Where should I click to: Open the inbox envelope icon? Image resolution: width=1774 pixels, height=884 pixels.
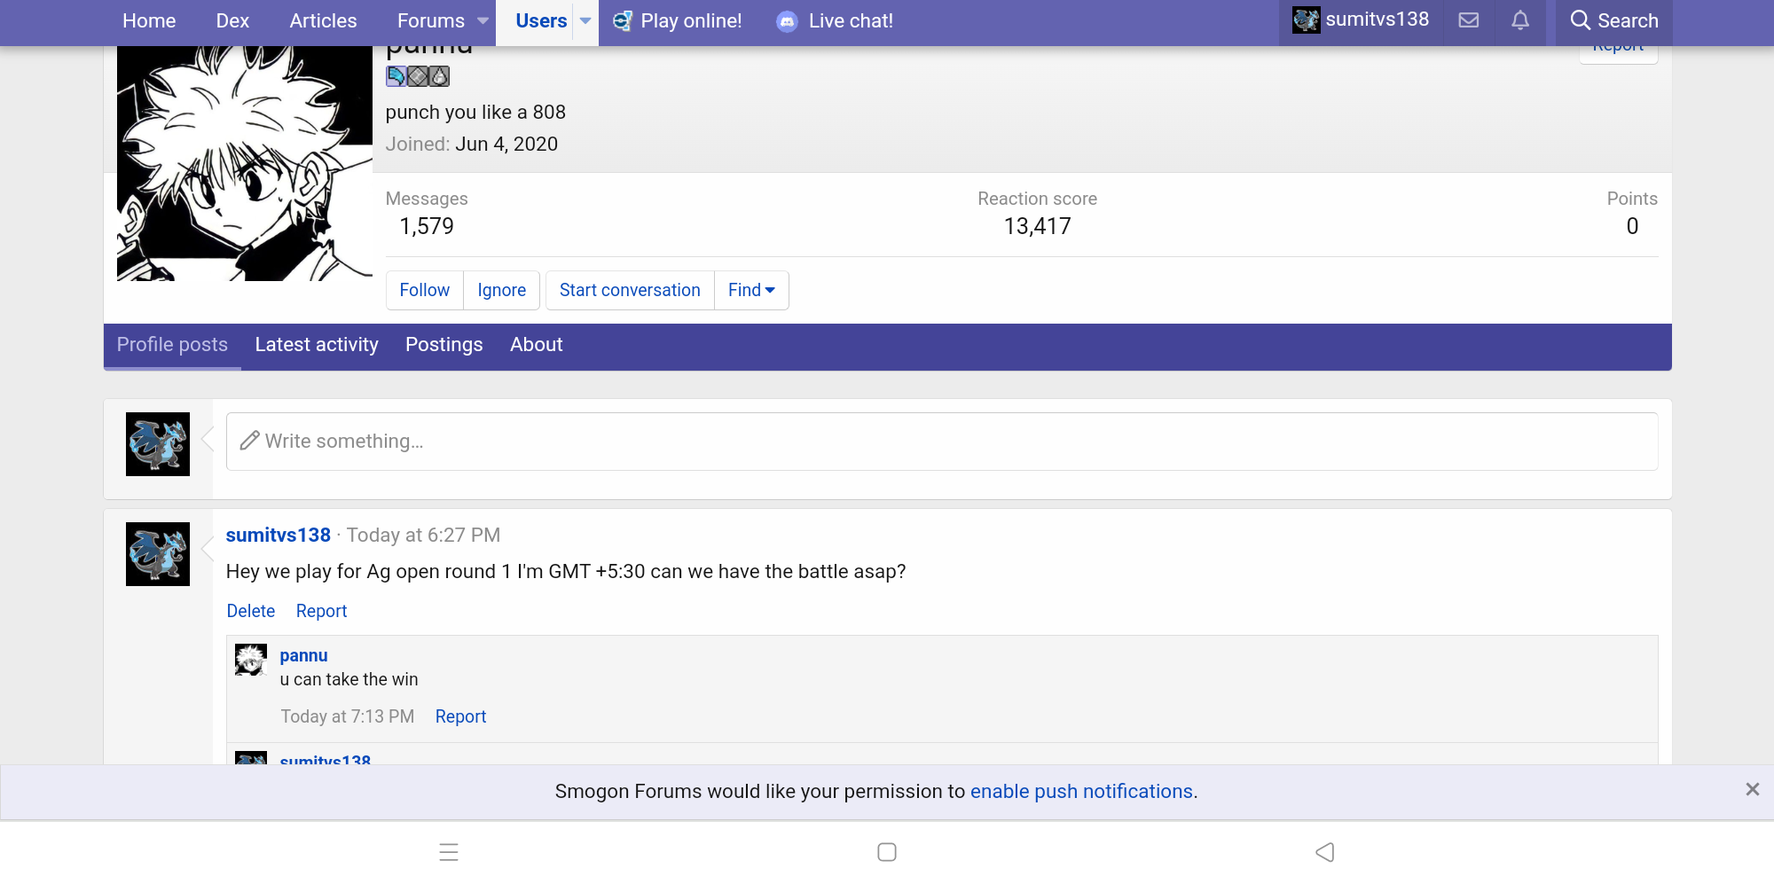[x=1469, y=20]
